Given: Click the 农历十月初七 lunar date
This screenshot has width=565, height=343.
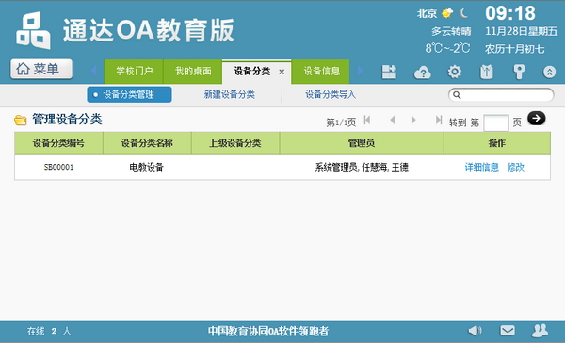Looking at the screenshot, I should (x=515, y=49).
